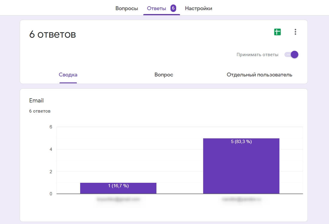Open the Отдельный пользователь sub-tab
Viewport: 329px width, 224px height.
coord(259,75)
